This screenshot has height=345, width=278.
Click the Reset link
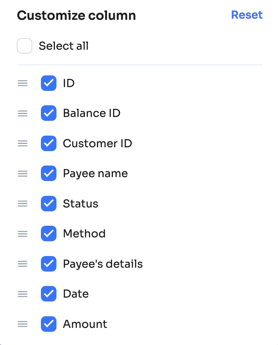click(x=247, y=15)
